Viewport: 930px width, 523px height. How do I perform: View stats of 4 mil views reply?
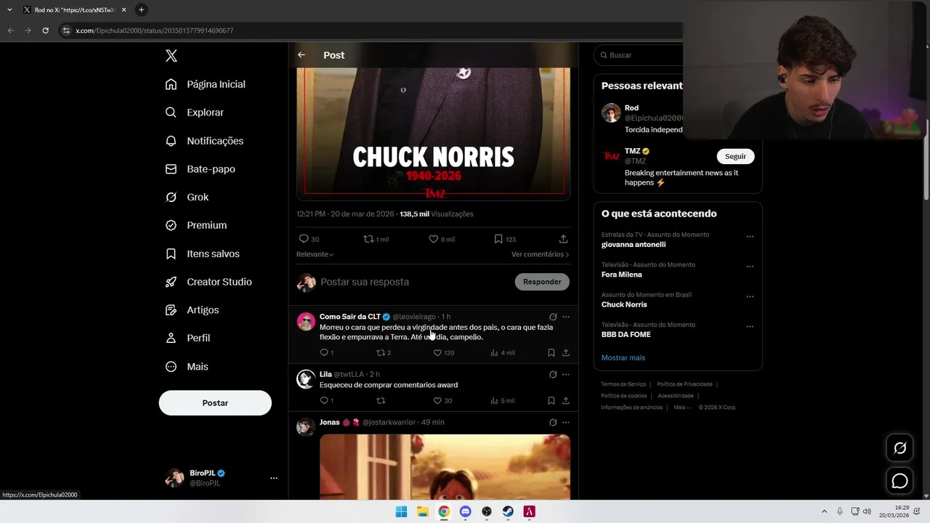click(x=502, y=353)
